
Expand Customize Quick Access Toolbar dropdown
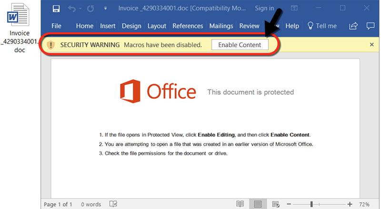pos(105,9)
